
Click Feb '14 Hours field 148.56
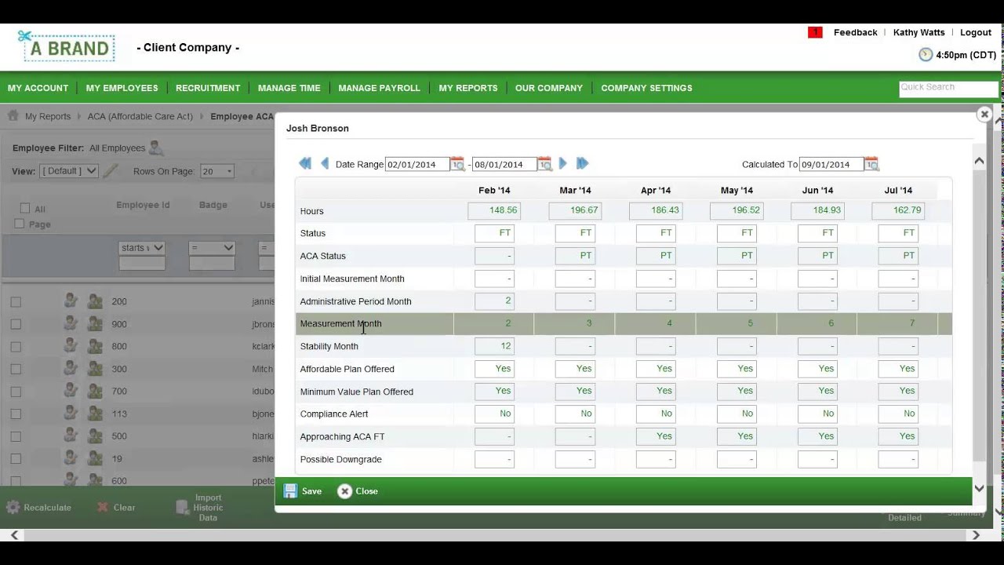click(494, 210)
